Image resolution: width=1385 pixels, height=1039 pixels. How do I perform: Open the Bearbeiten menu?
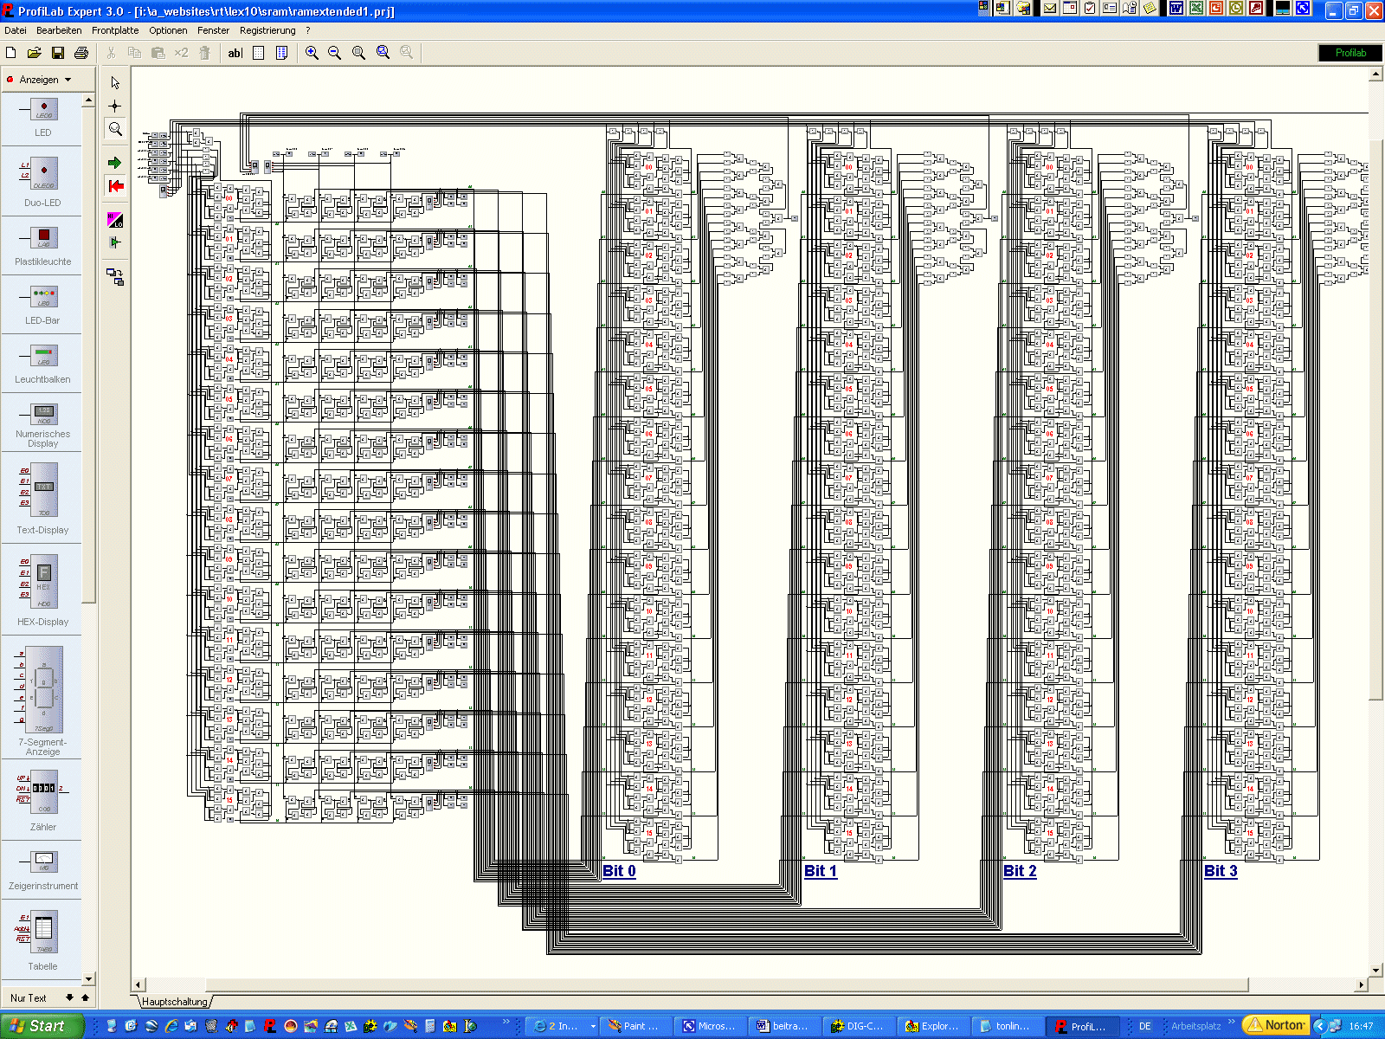coord(59,30)
